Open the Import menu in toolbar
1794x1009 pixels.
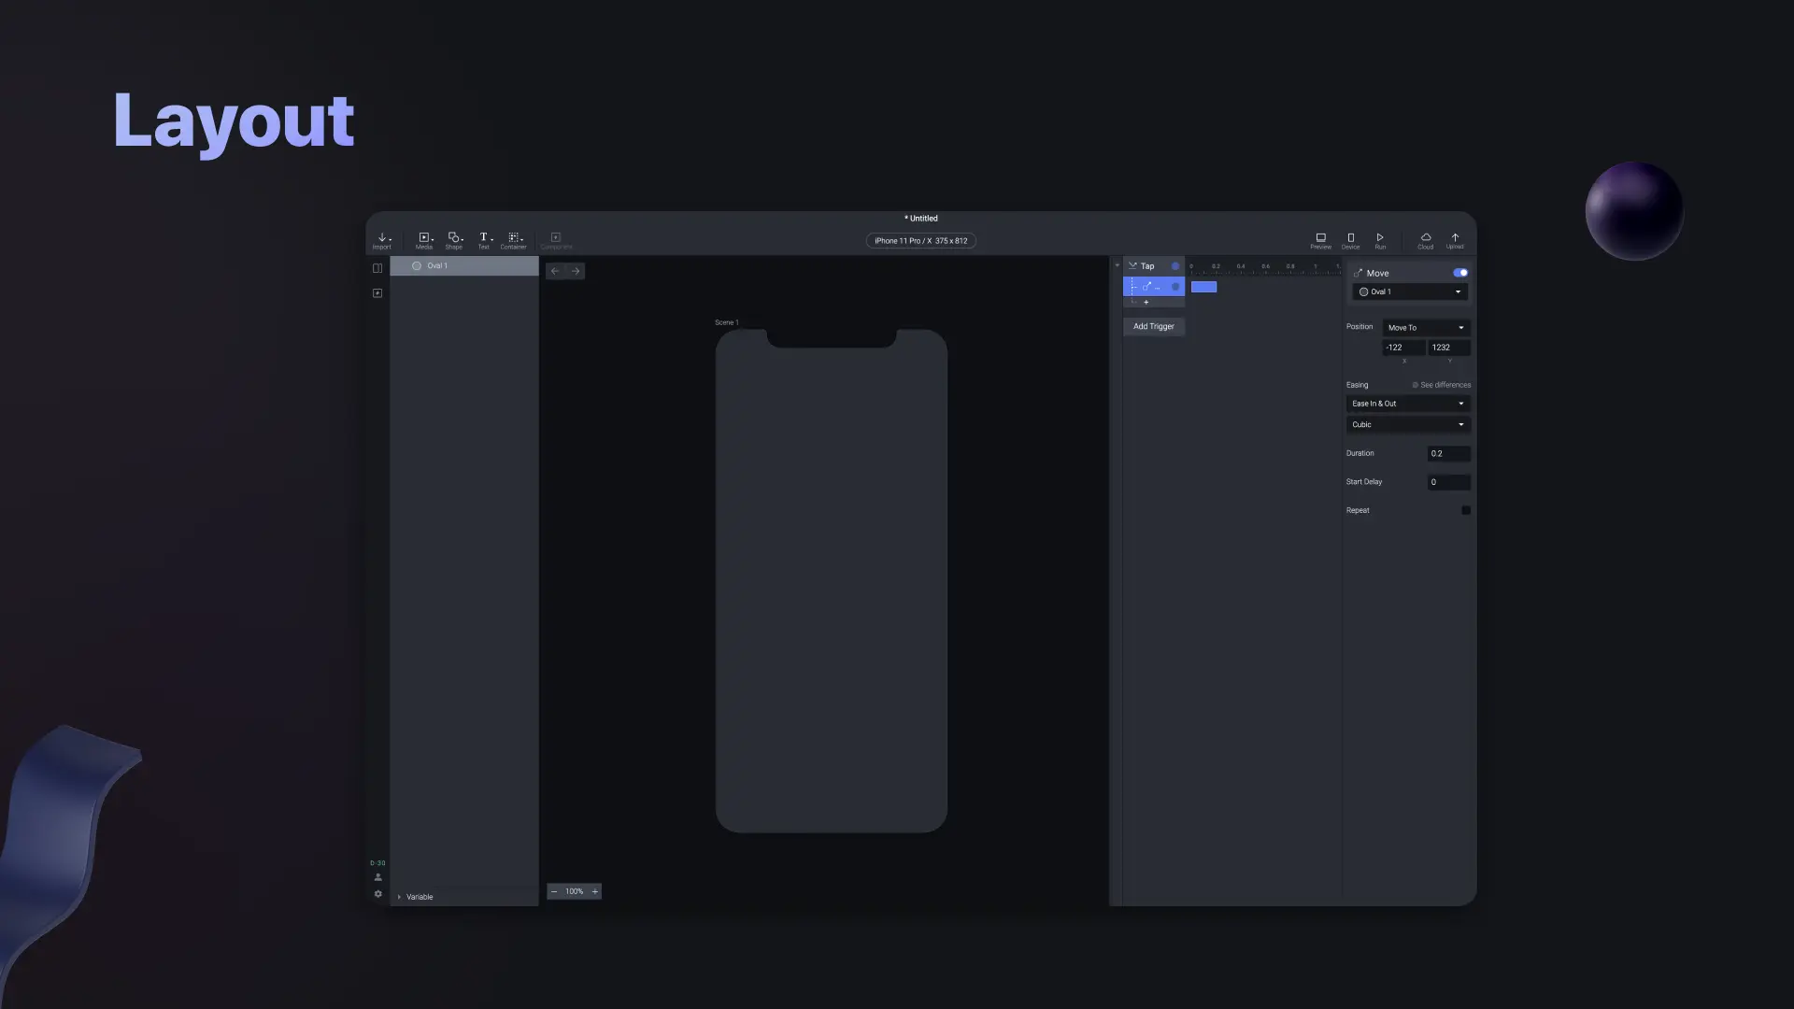tap(382, 240)
